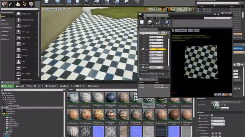Select the Foliage mode icon
The image size is (245, 137).
[x=24, y=4]
